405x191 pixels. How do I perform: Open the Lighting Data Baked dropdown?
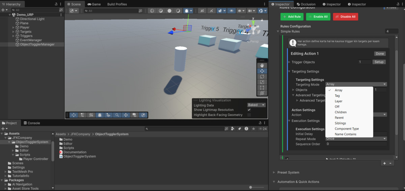(x=256, y=105)
